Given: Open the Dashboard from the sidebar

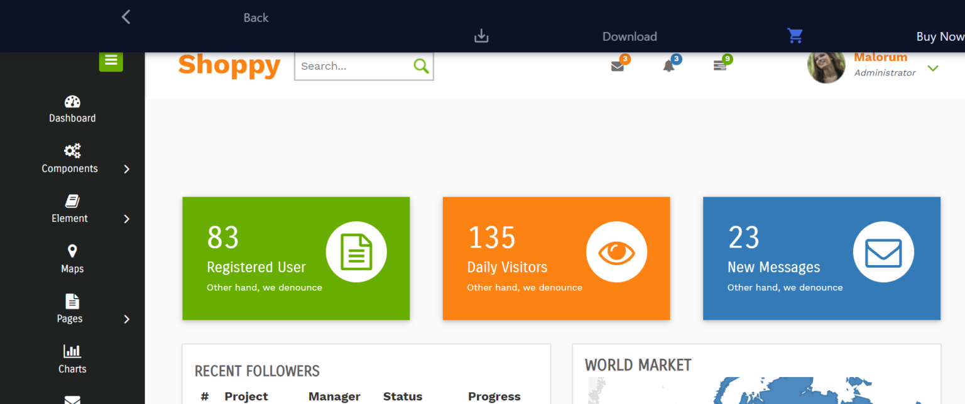Looking at the screenshot, I should click(x=72, y=108).
